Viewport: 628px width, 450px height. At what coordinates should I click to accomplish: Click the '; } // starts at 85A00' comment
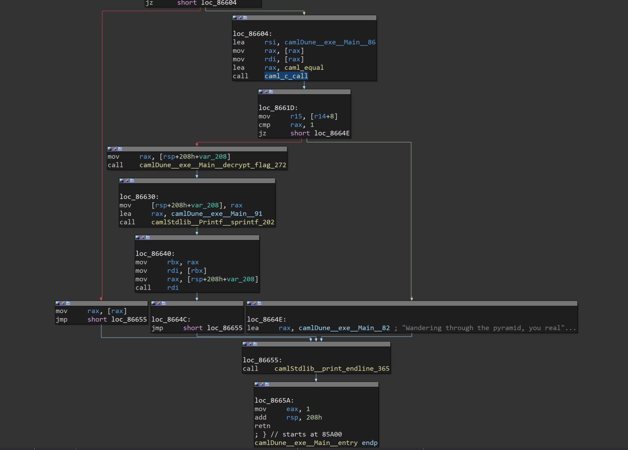pyautogui.click(x=298, y=434)
